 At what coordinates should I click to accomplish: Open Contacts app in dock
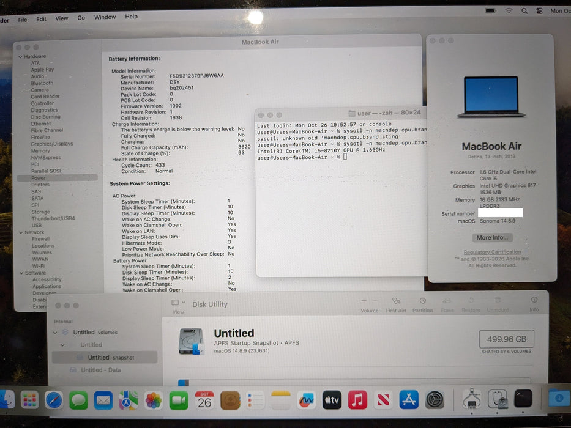coord(230,400)
